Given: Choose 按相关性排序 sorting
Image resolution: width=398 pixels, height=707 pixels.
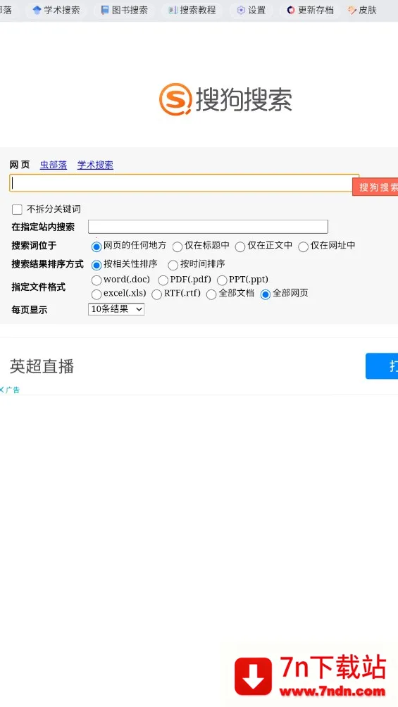Looking at the screenshot, I should (96, 265).
